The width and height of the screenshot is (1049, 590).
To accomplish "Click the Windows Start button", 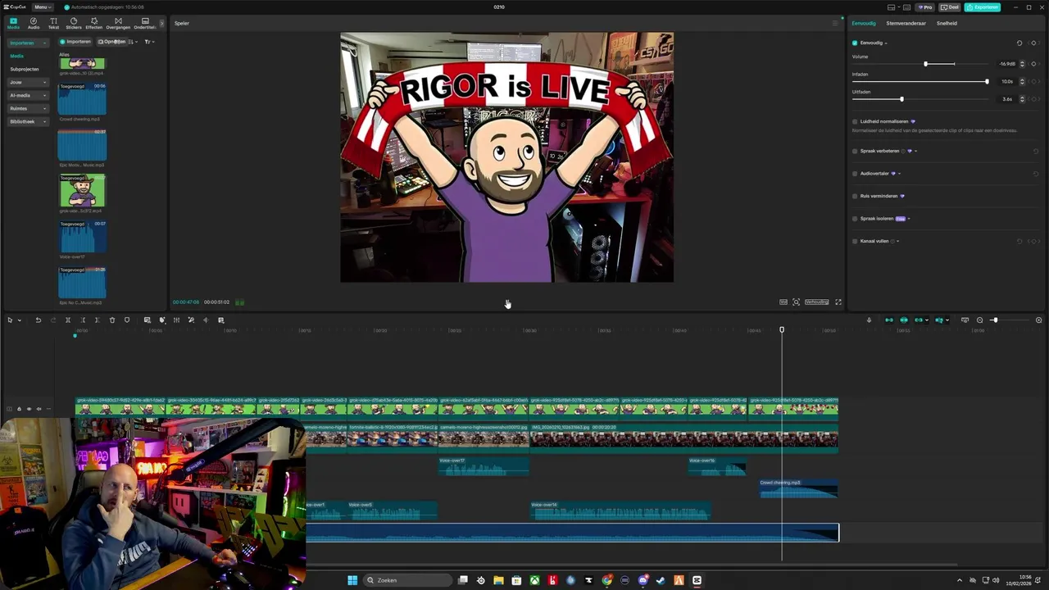I will (352, 580).
